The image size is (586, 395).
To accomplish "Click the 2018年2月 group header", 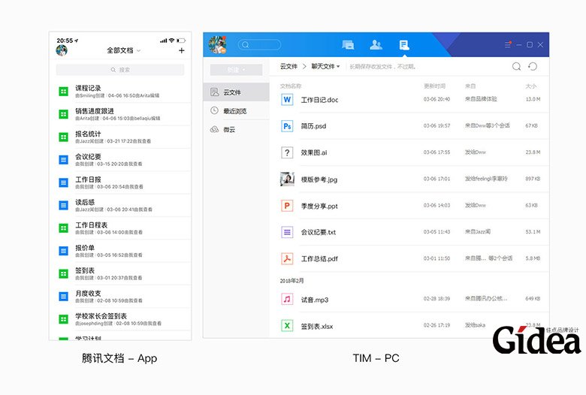I will [x=292, y=280].
